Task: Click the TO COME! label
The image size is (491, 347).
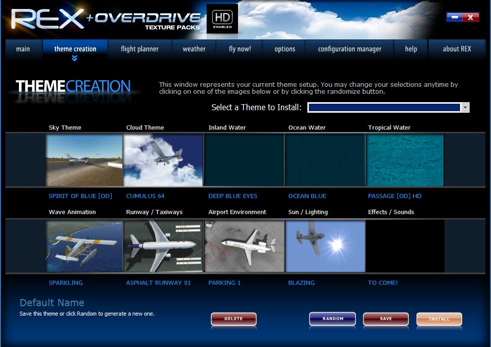Action: pos(383,283)
